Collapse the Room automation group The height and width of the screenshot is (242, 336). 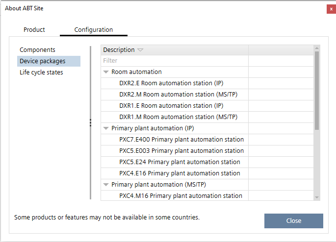(x=106, y=72)
